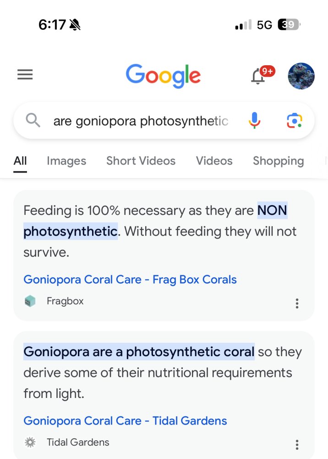Viewport: 328px width, 459px height.
Task: Tap the Google logo
Action: [x=163, y=76]
